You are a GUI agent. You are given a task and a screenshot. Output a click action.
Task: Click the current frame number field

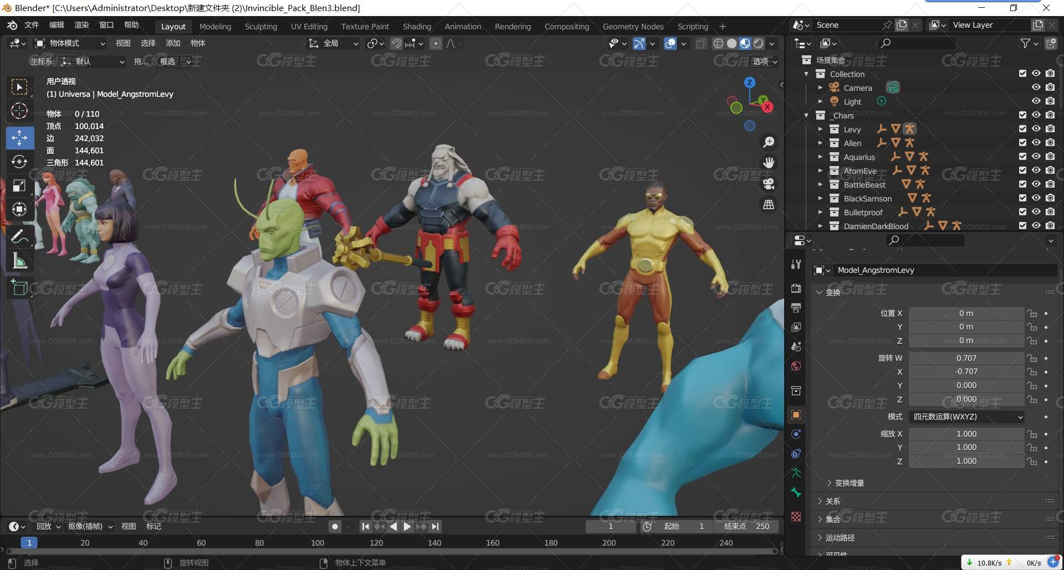611,526
